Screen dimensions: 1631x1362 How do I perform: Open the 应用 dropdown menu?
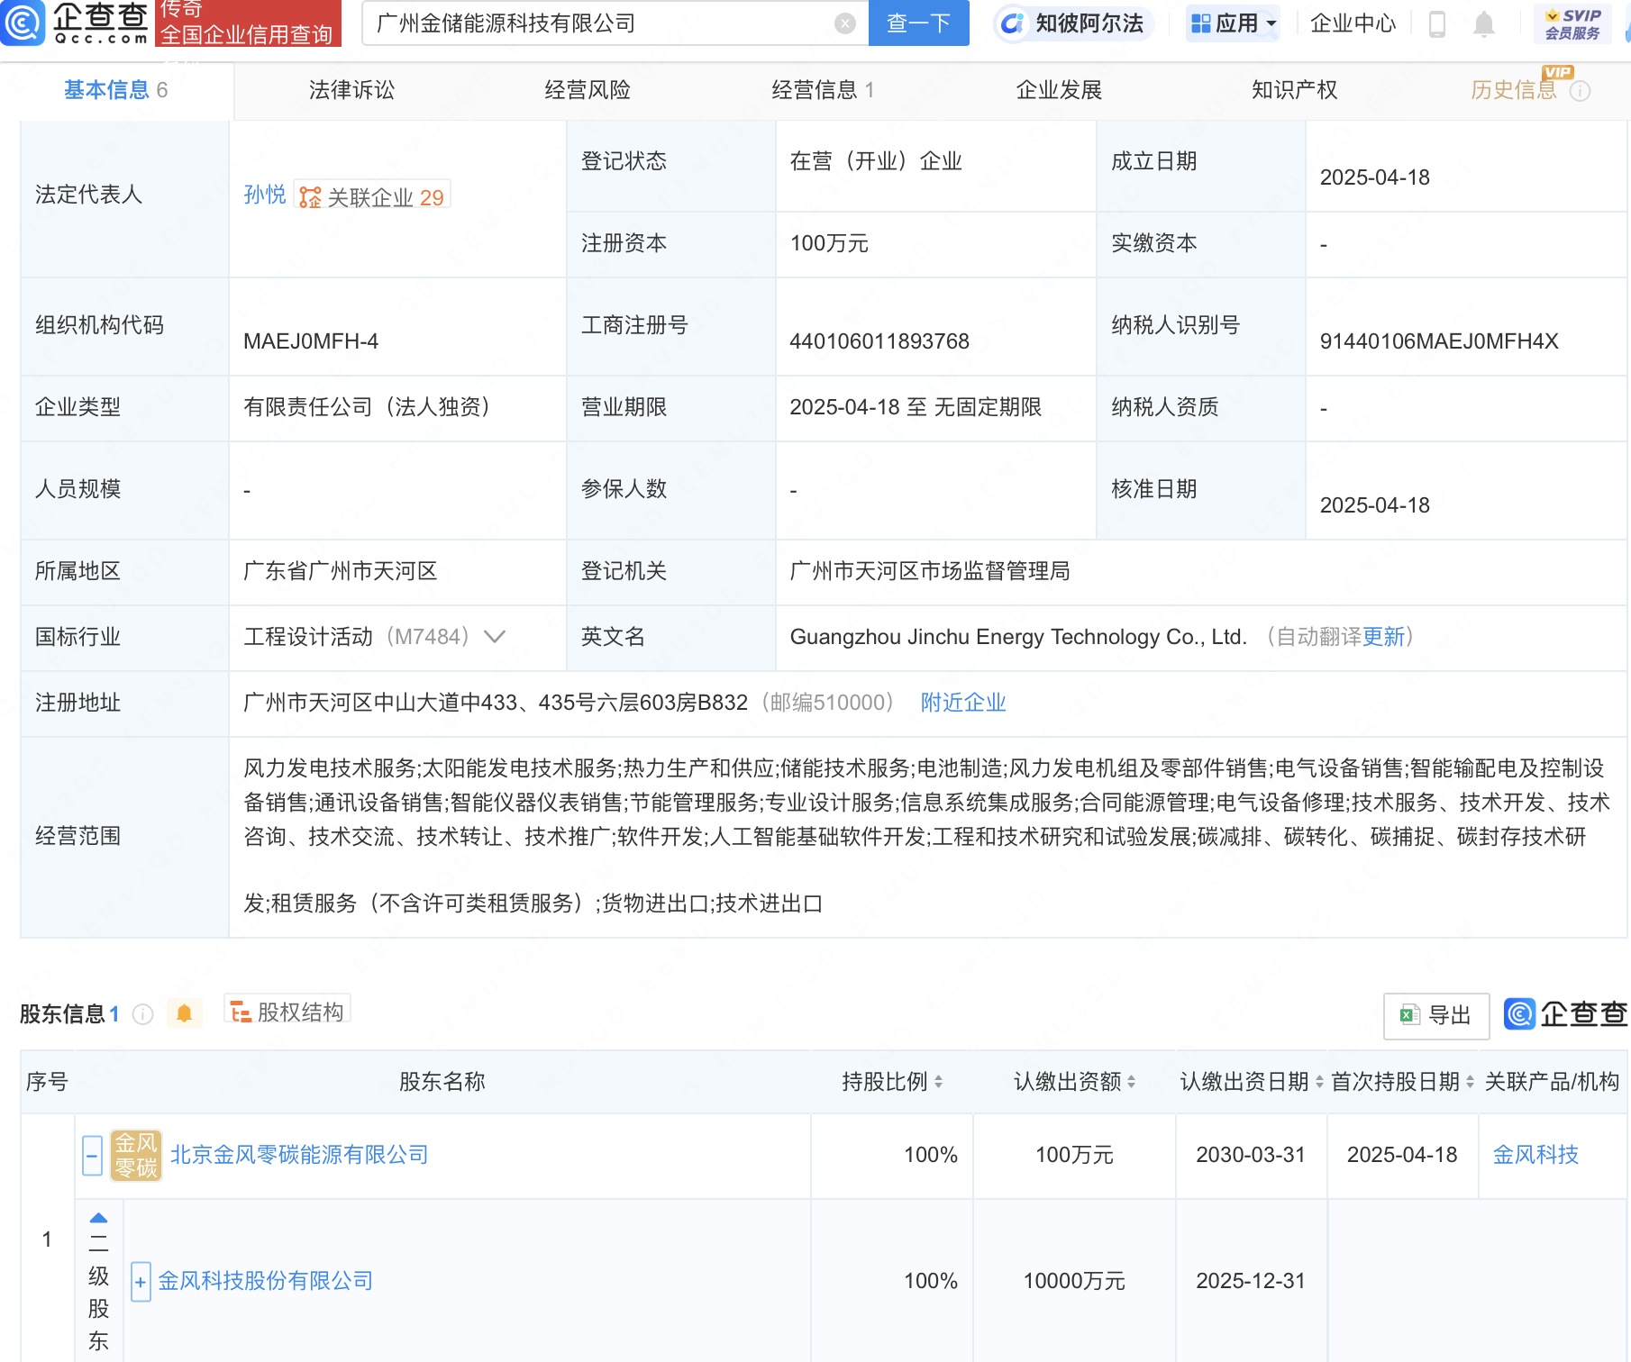1233,23
